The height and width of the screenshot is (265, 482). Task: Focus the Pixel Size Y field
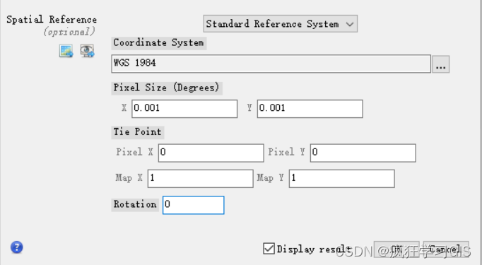point(310,109)
